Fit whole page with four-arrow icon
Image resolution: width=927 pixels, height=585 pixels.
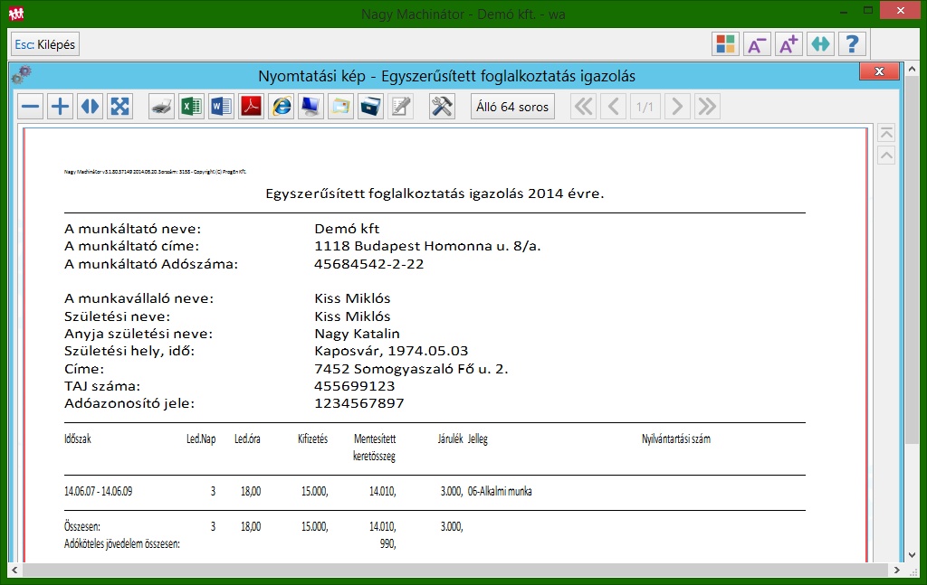point(120,107)
